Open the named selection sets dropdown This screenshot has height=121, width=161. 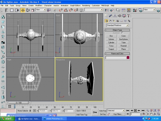pyautogui.click(x=94, y=10)
